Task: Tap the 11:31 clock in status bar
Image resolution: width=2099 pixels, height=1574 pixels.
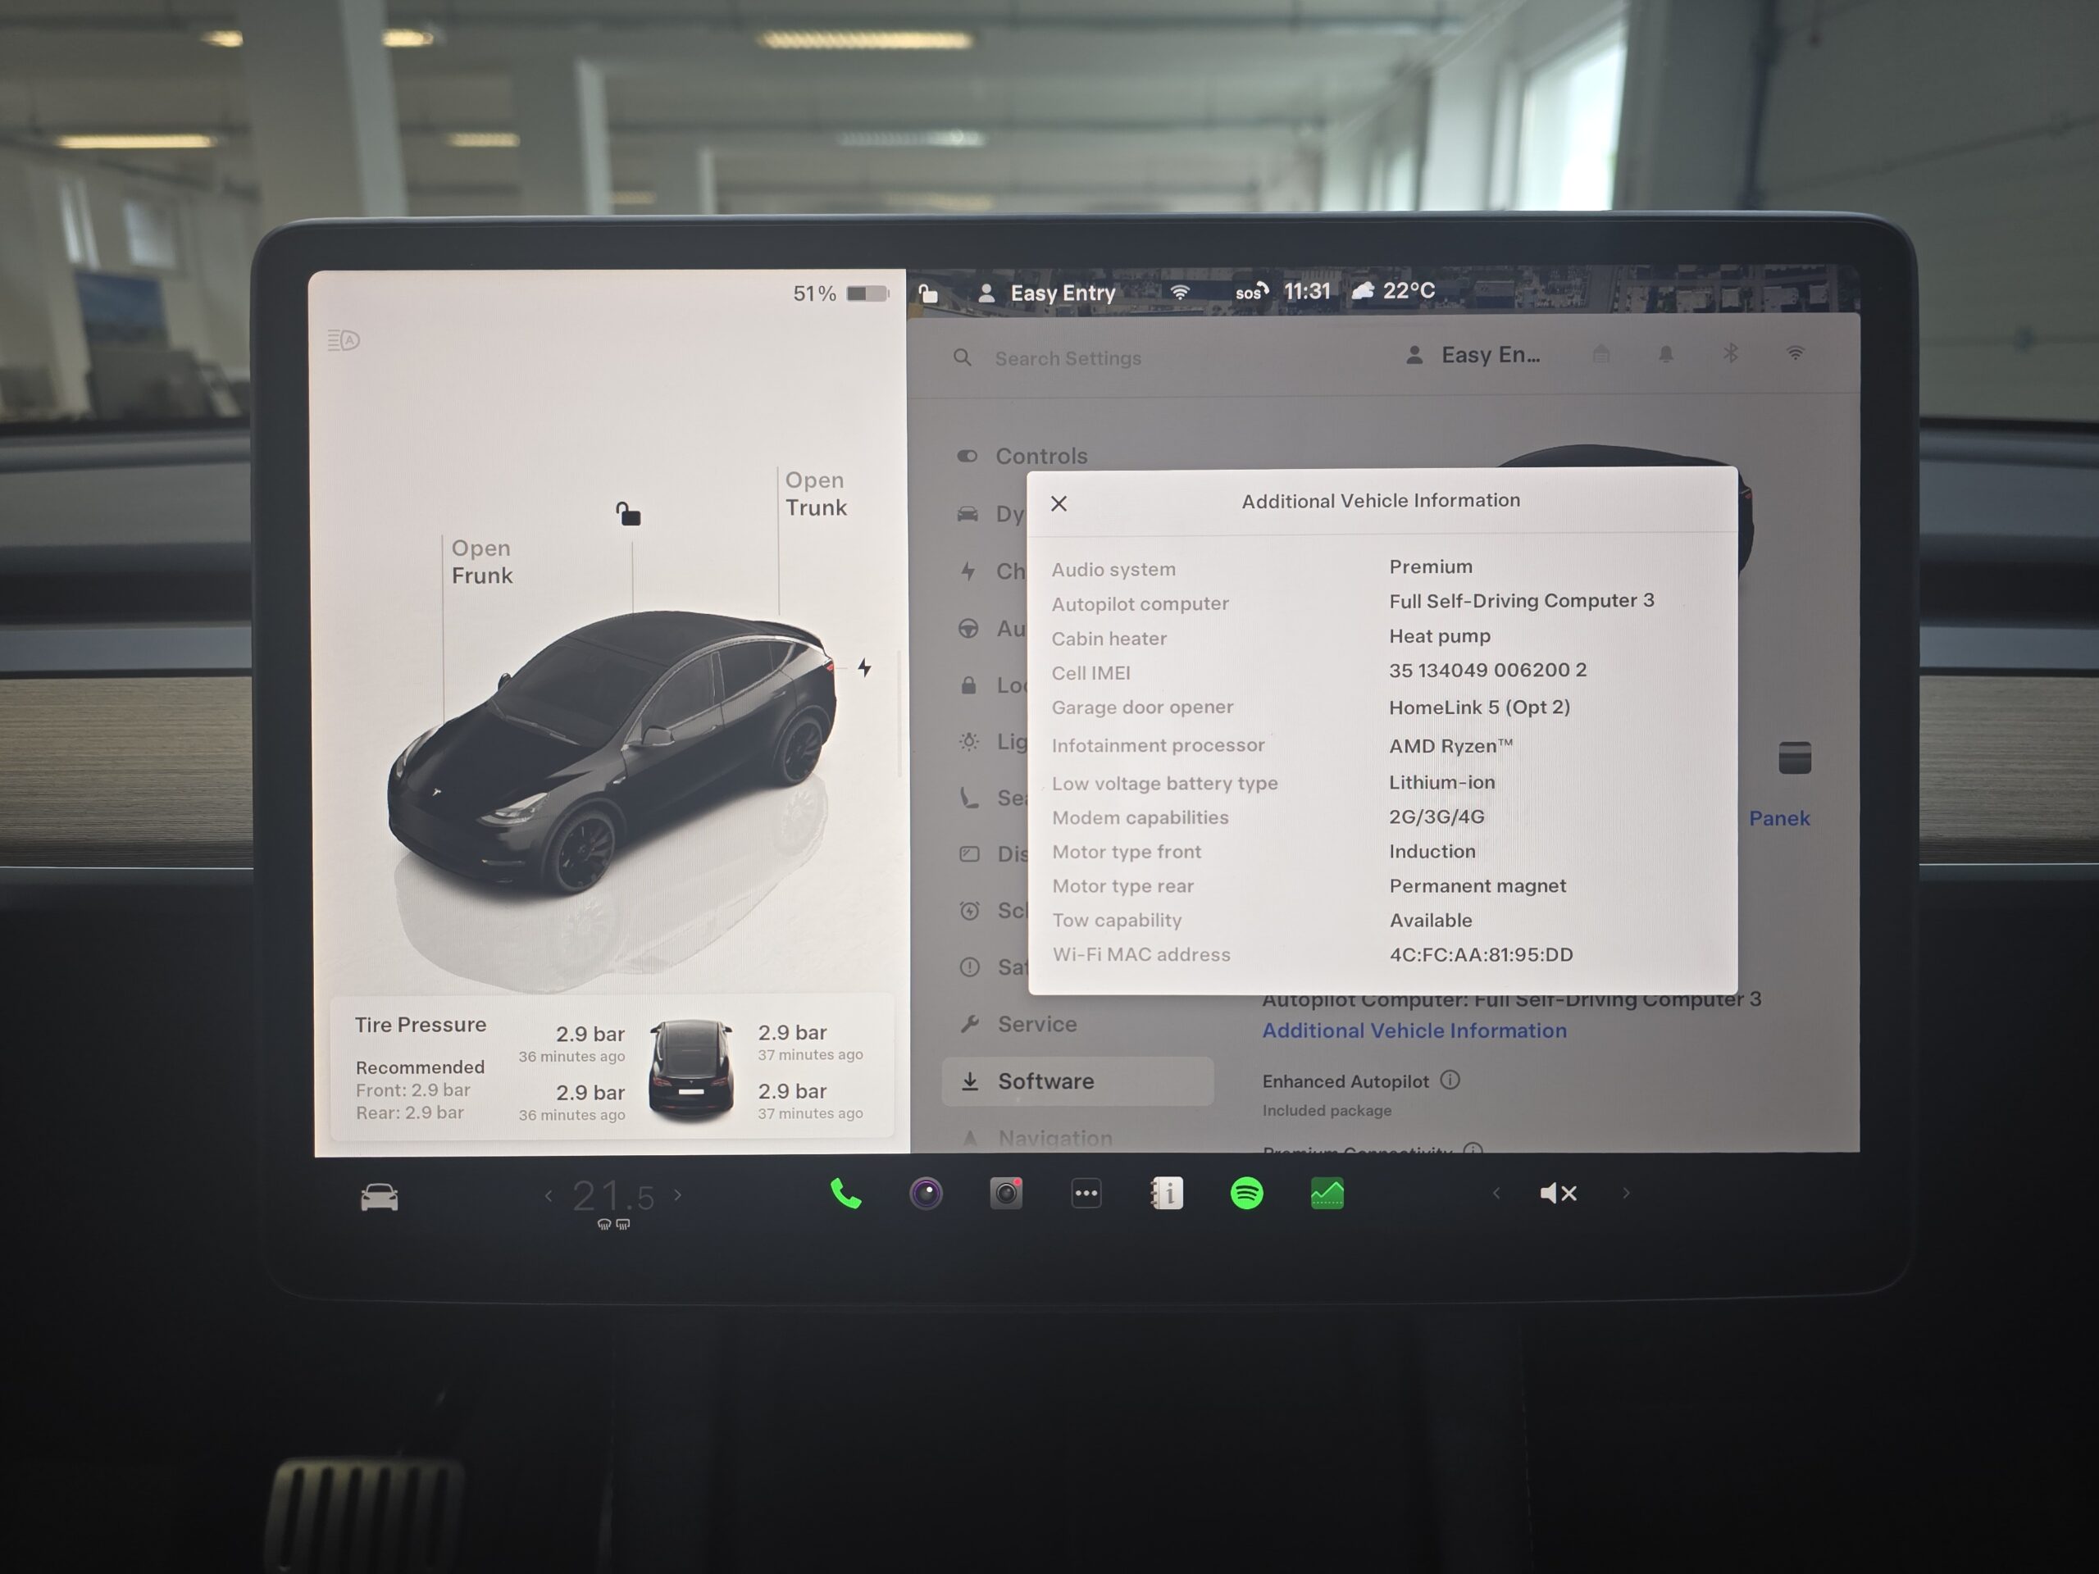Action: pyautogui.click(x=1307, y=291)
